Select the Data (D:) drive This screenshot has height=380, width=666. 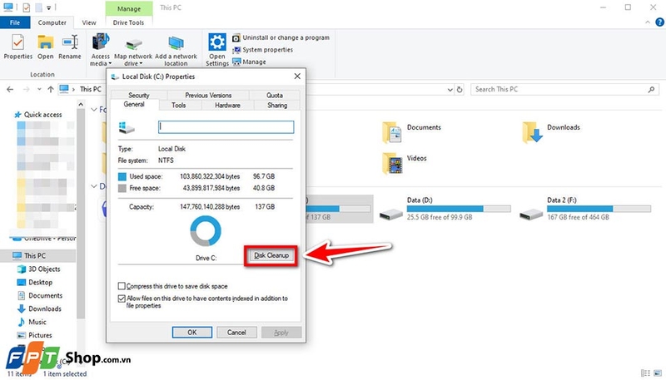[x=445, y=208]
